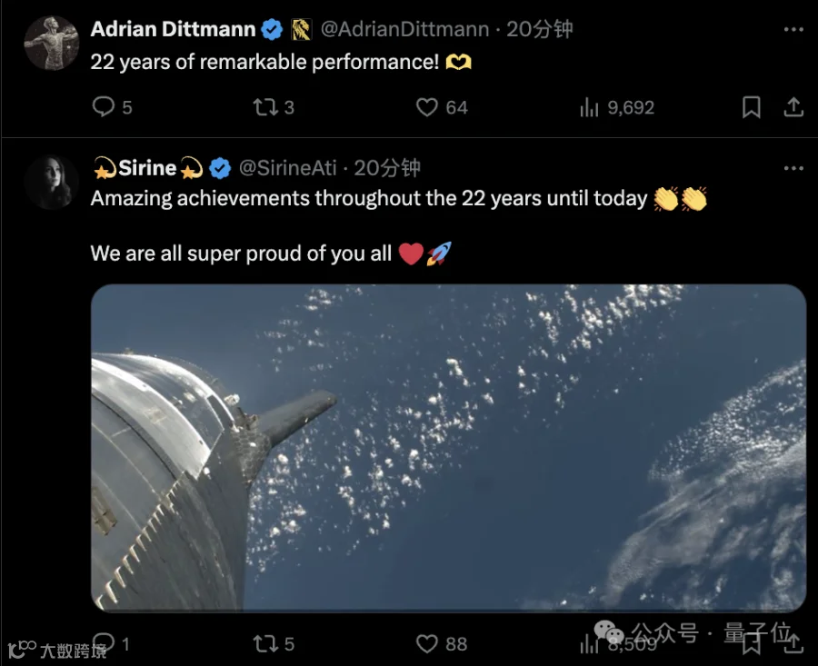Share Adrian Dittmann's tweet
The width and height of the screenshot is (818, 666).
click(793, 107)
